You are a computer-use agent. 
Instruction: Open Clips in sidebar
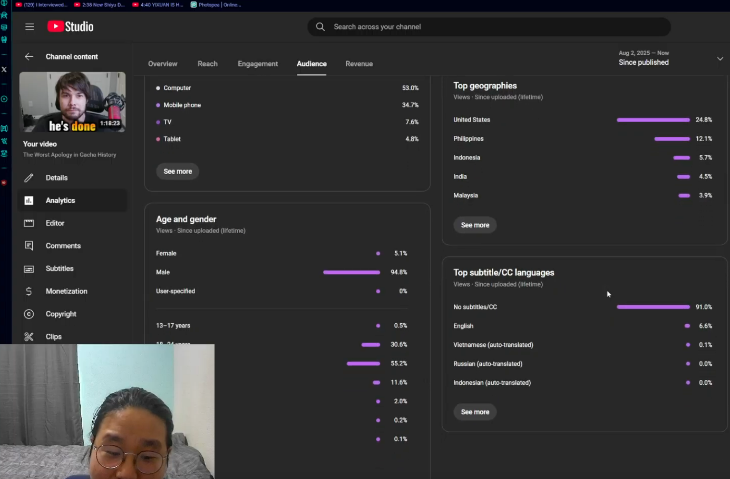72,336
